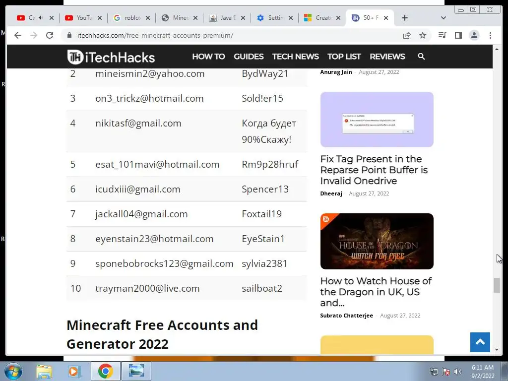Close the Settings tab
This screenshot has height=381, width=508.
pos(291,18)
